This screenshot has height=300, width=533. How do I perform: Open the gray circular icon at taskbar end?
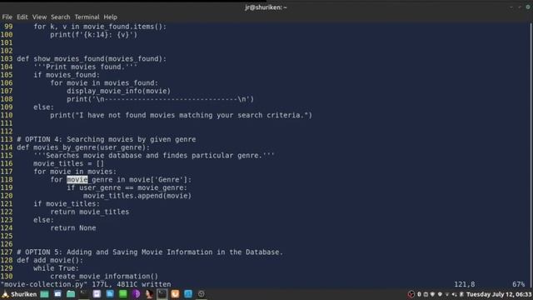point(202,294)
